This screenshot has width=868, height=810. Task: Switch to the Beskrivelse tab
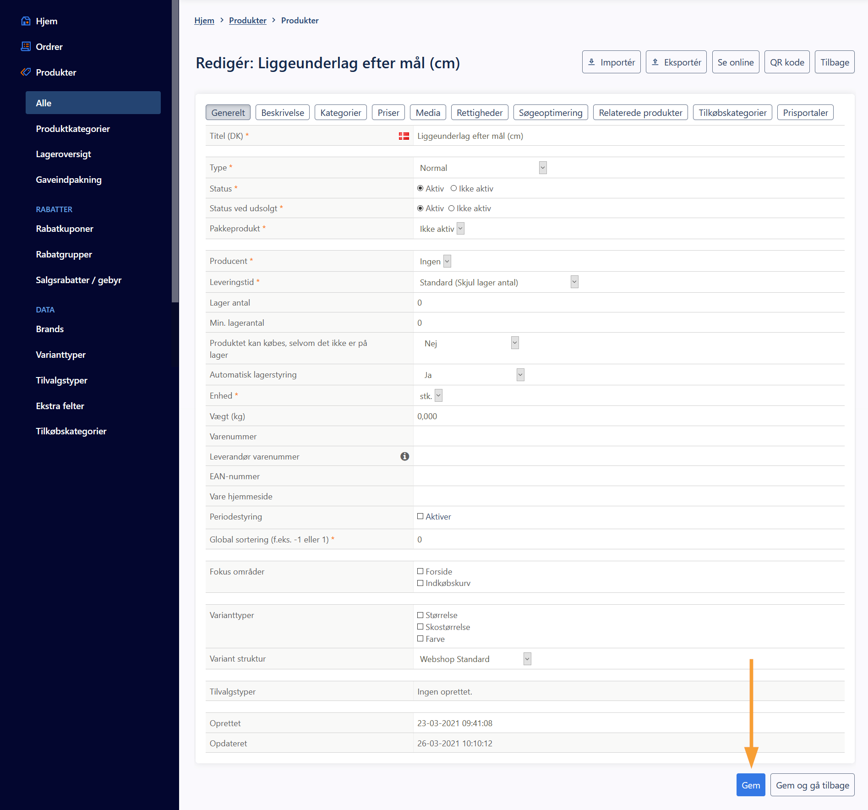pyautogui.click(x=283, y=113)
